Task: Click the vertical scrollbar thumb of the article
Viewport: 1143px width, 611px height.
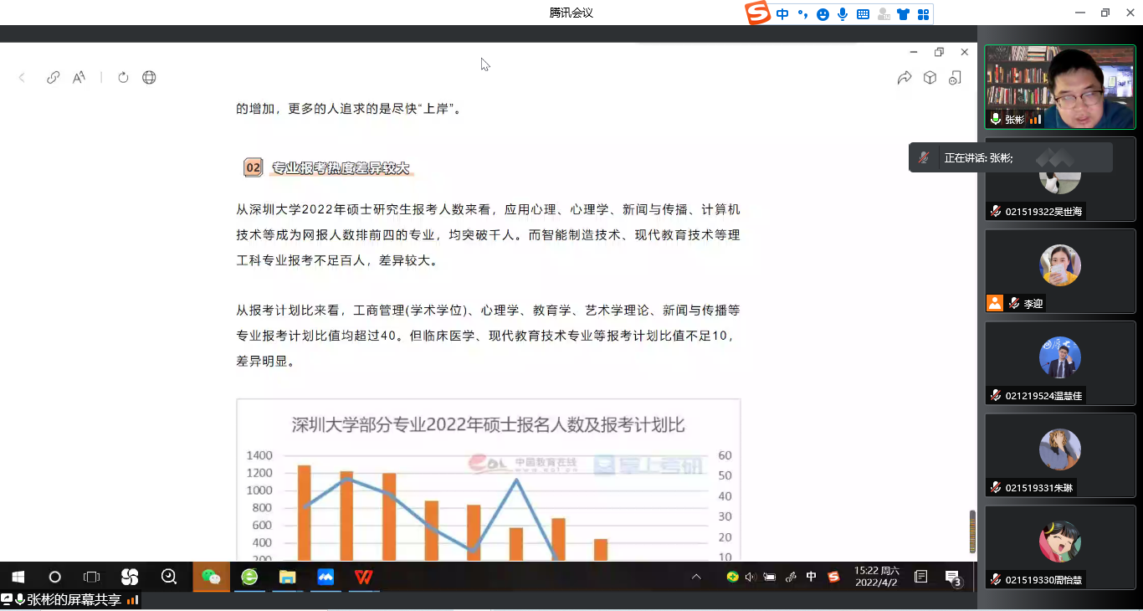Action: coord(972,531)
